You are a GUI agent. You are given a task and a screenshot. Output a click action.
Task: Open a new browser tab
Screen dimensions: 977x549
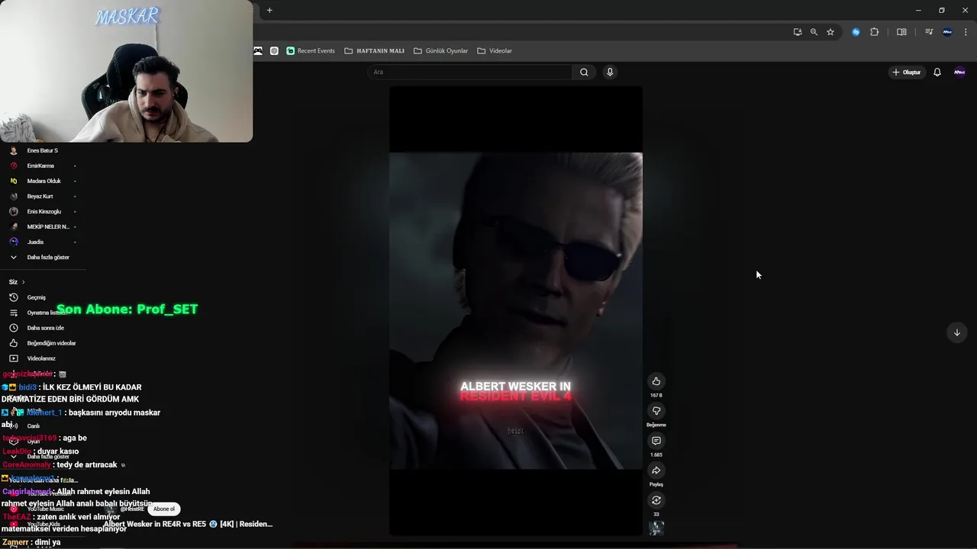(x=269, y=10)
